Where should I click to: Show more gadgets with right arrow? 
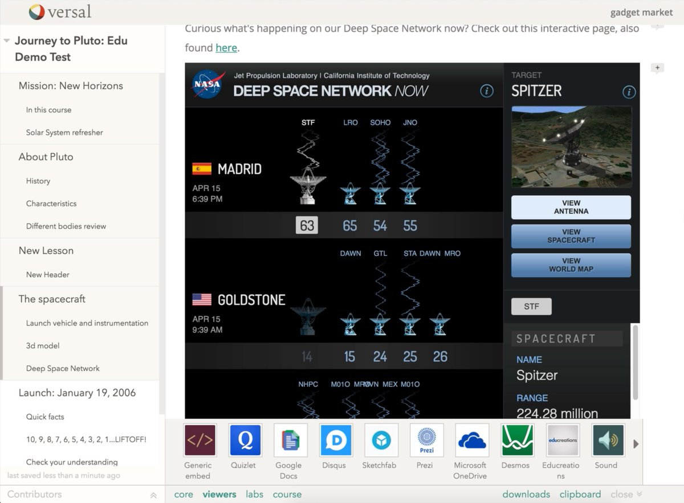tap(636, 444)
